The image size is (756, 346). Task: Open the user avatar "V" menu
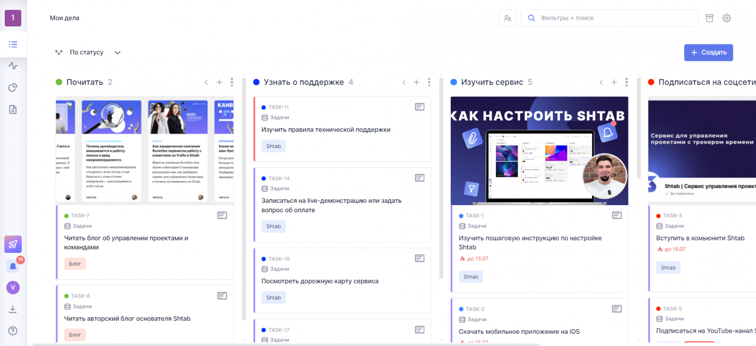[x=13, y=287]
